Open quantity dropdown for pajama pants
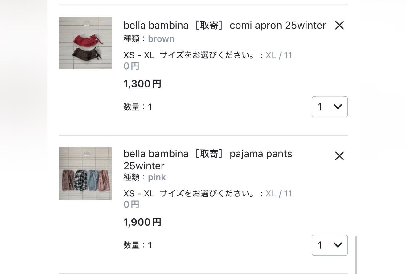Viewport: 407px width, 274px height. [x=330, y=245]
